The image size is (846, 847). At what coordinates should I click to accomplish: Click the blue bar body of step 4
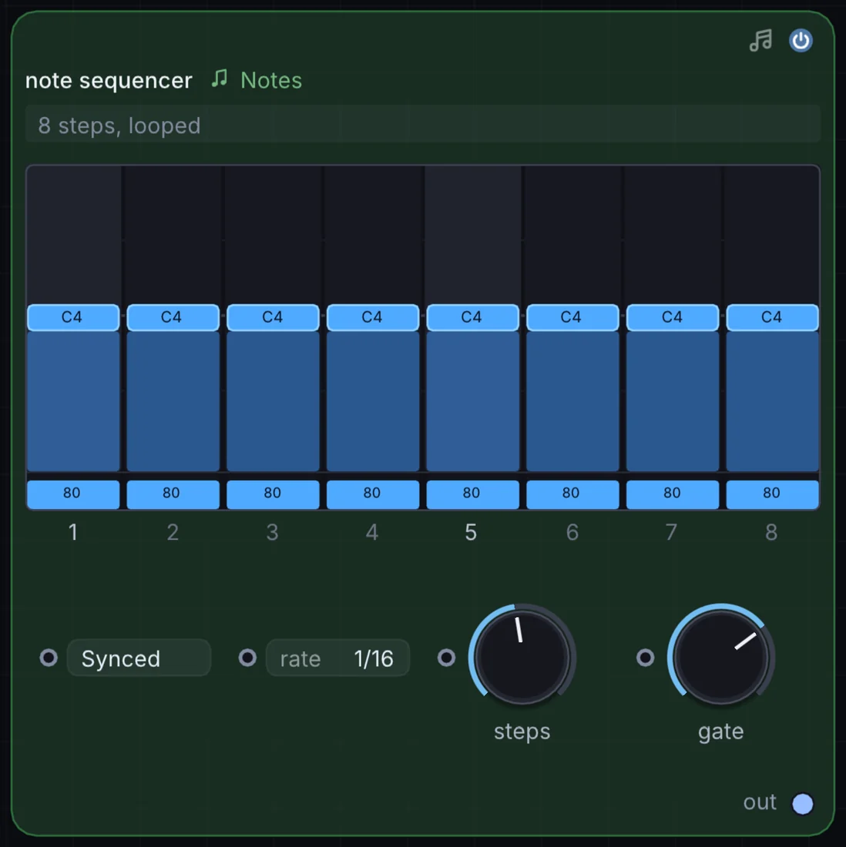pyautogui.click(x=373, y=401)
